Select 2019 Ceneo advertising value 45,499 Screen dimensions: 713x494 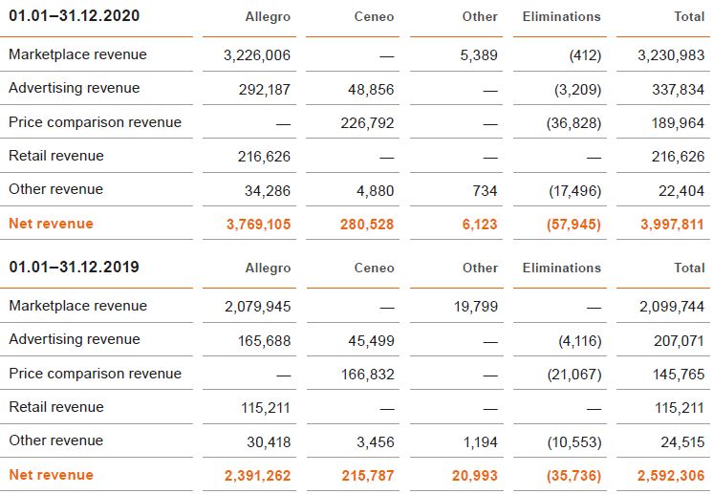click(x=371, y=340)
